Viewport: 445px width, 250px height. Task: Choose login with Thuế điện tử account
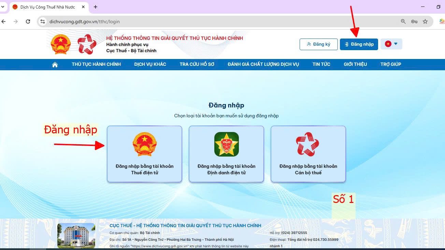pos(144,154)
